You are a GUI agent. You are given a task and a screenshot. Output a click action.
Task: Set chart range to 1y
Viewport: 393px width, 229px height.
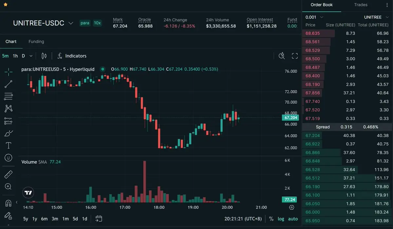coord(35,219)
